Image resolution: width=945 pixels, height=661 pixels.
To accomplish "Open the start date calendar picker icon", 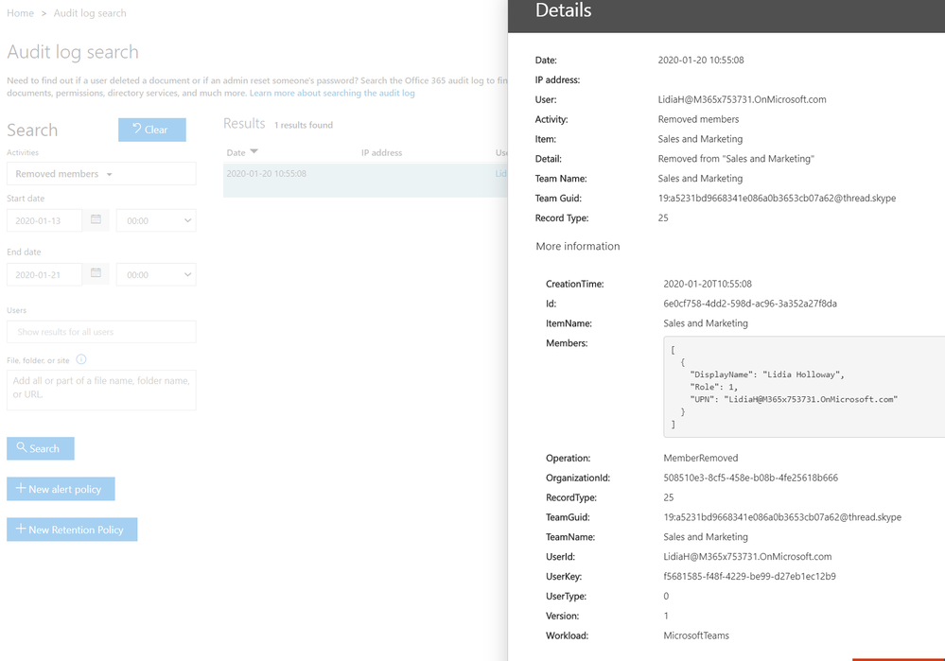I will pos(96,219).
